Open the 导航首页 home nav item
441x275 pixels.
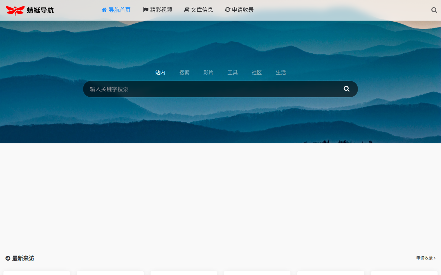pos(116,10)
